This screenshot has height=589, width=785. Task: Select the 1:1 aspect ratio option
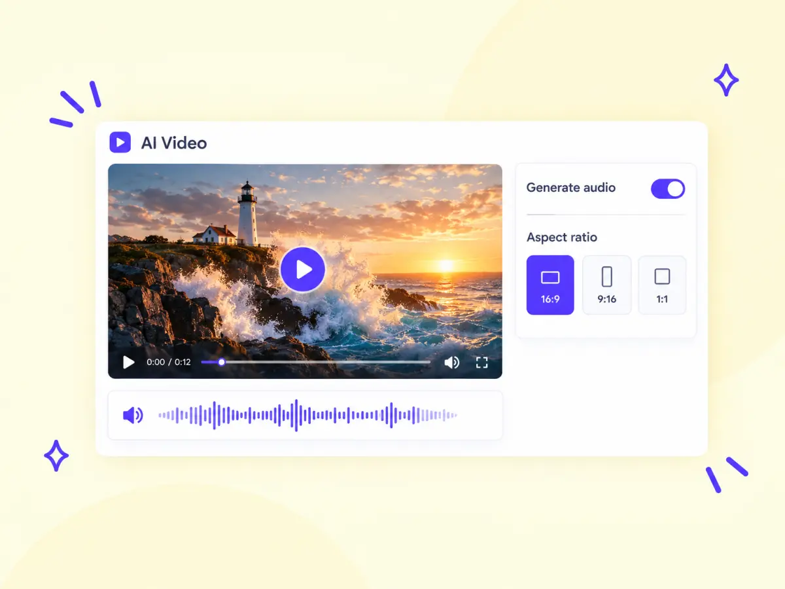[x=662, y=285]
